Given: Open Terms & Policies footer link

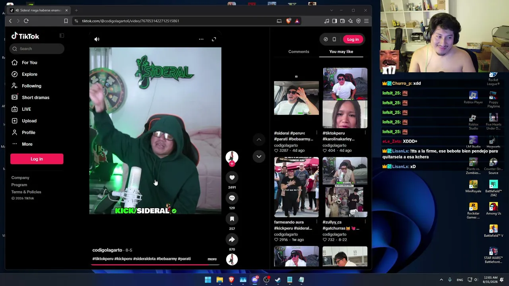Looking at the screenshot, I should coord(26,192).
